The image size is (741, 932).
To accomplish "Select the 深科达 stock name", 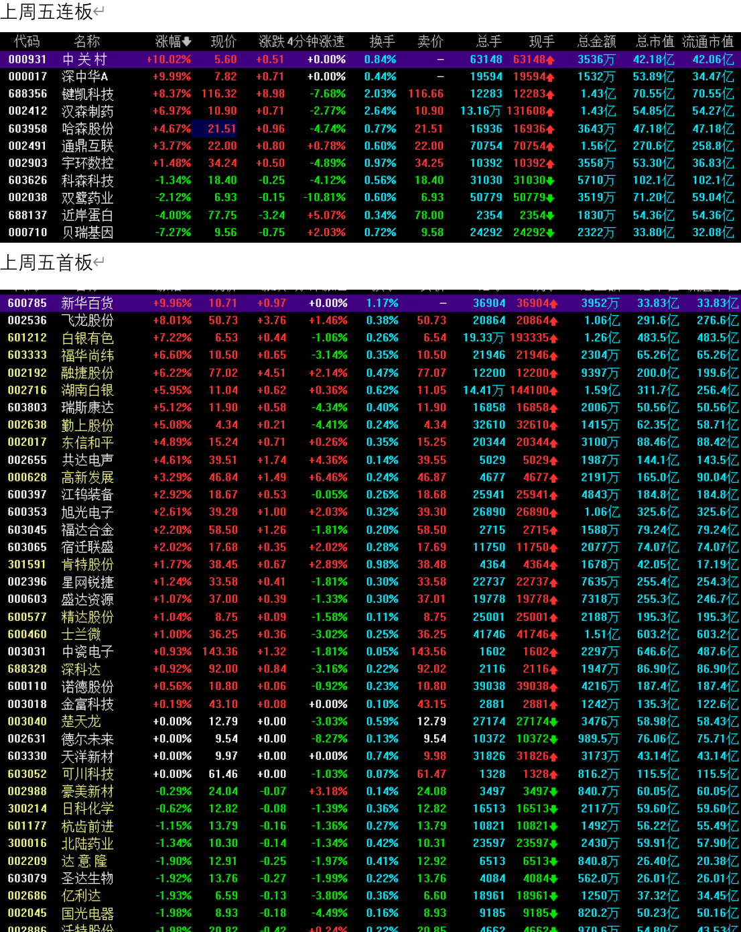I will pyautogui.click(x=81, y=669).
